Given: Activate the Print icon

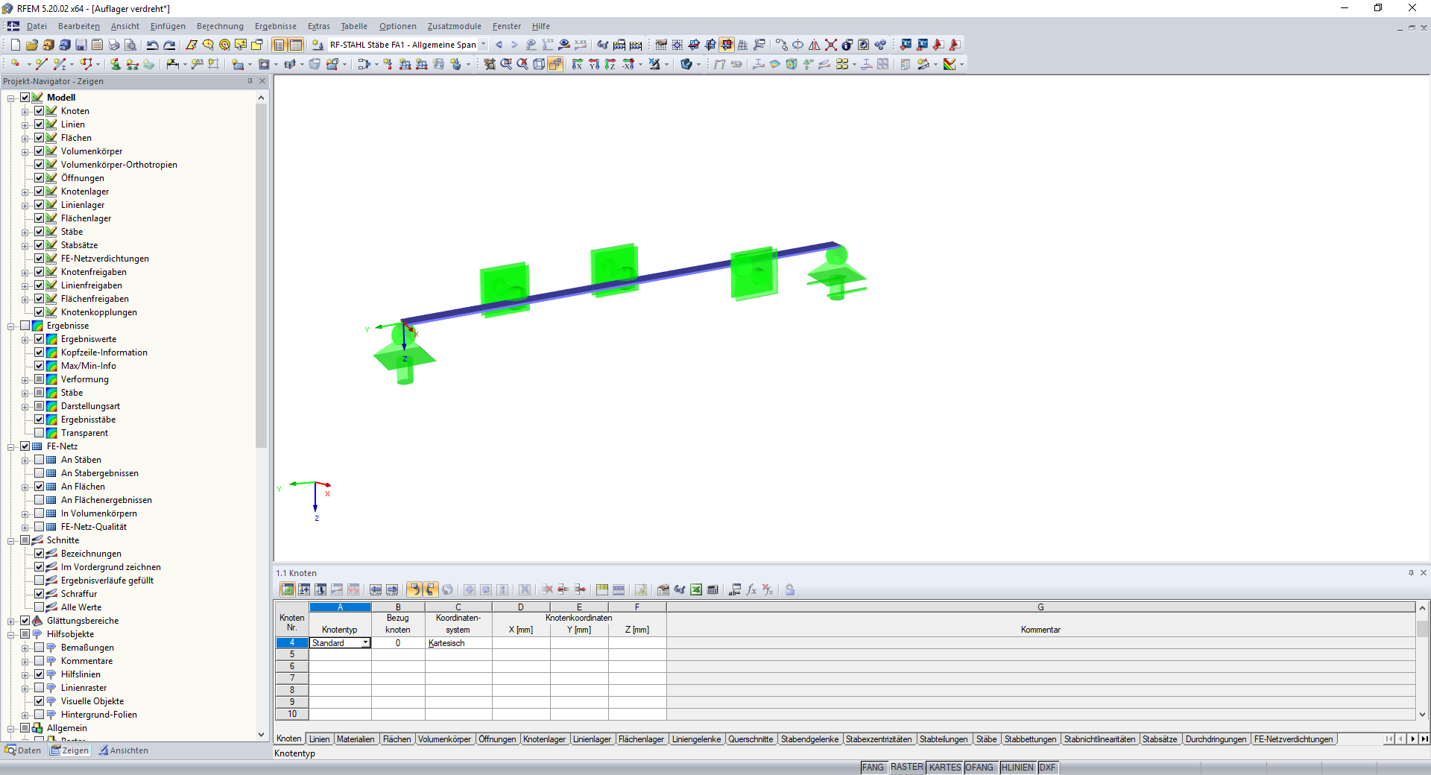Looking at the screenshot, I should coord(113,45).
